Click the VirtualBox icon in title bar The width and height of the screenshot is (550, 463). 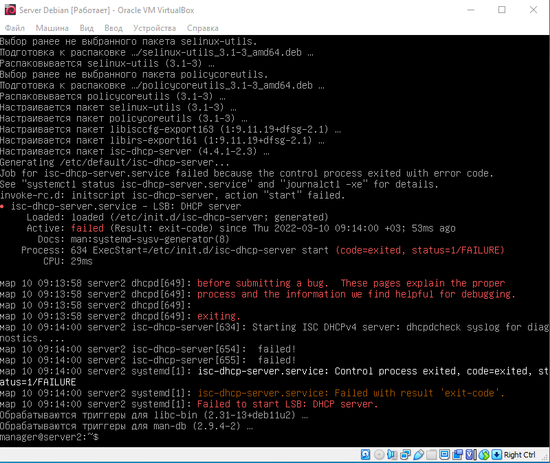[x=10, y=10]
